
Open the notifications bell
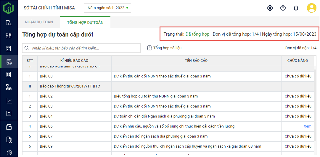(296, 8)
